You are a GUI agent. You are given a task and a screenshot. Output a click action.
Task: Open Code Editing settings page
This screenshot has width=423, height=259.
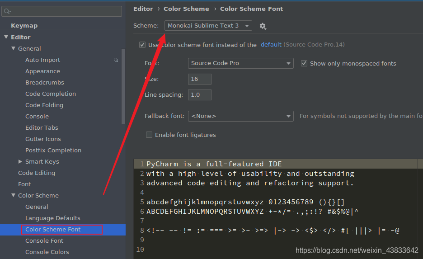37,173
